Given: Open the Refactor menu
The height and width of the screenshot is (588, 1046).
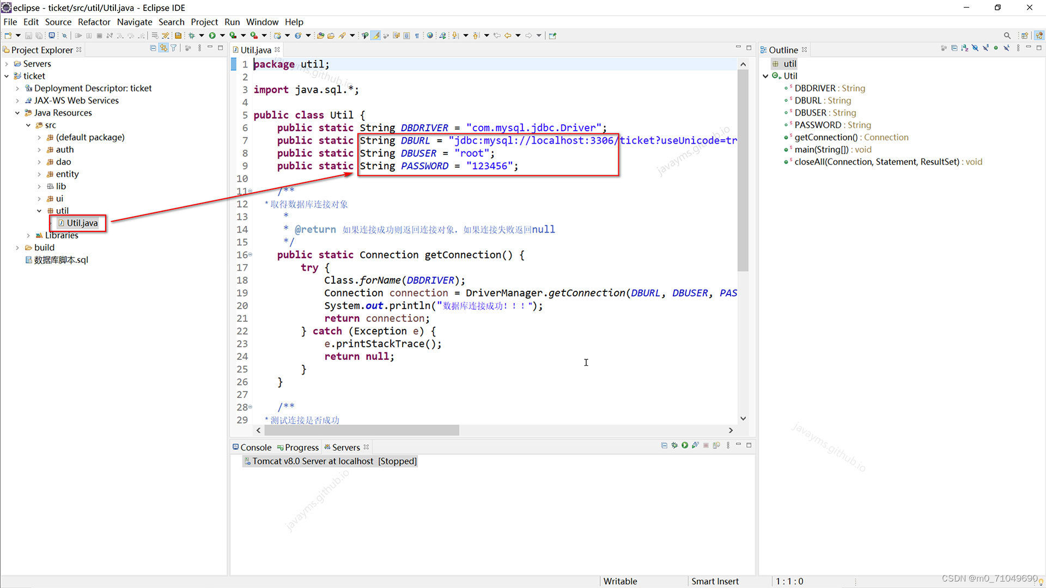Looking at the screenshot, I should [94, 22].
